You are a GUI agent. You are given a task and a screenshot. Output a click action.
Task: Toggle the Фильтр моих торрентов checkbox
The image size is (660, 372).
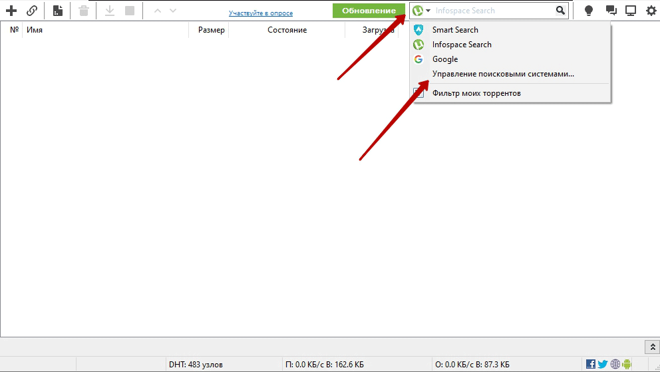click(x=418, y=93)
